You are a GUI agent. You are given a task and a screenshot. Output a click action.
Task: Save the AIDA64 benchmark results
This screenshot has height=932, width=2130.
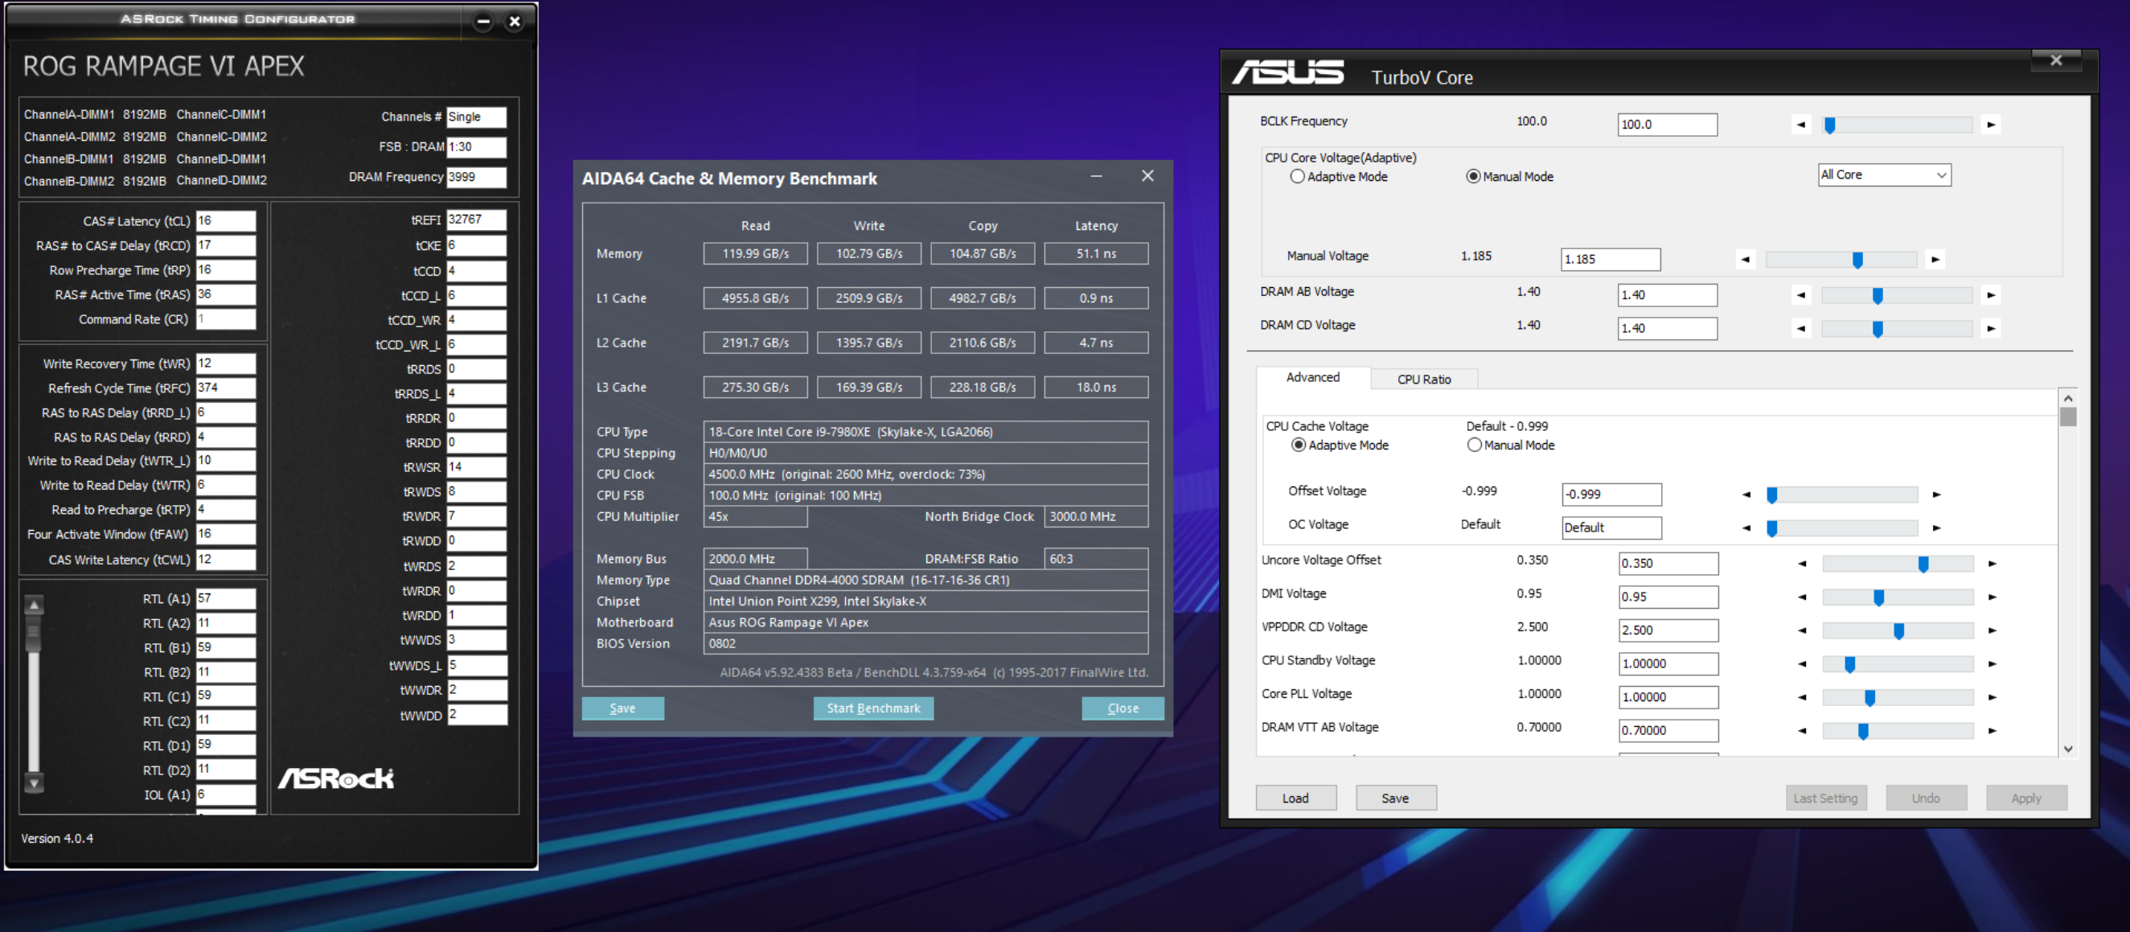coord(622,708)
